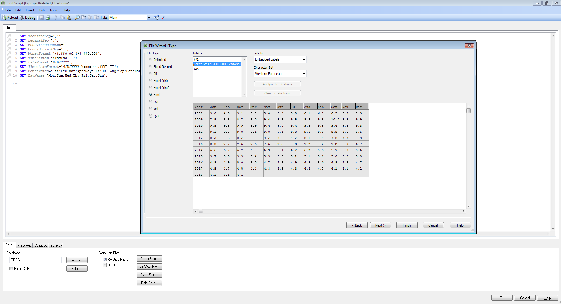Select table @3 in Tables list
Viewport: 561px width, 304px height.
217,69
